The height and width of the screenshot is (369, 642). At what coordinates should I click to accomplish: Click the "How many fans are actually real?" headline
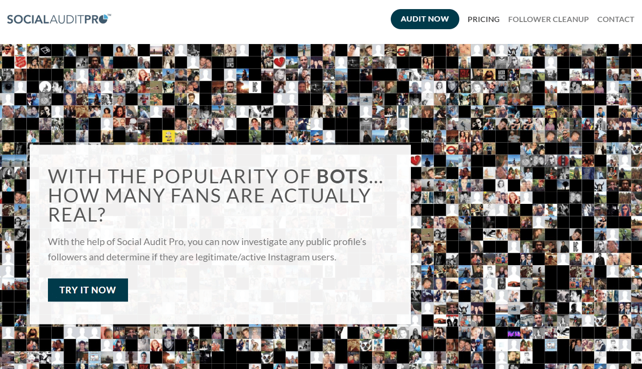216,196
